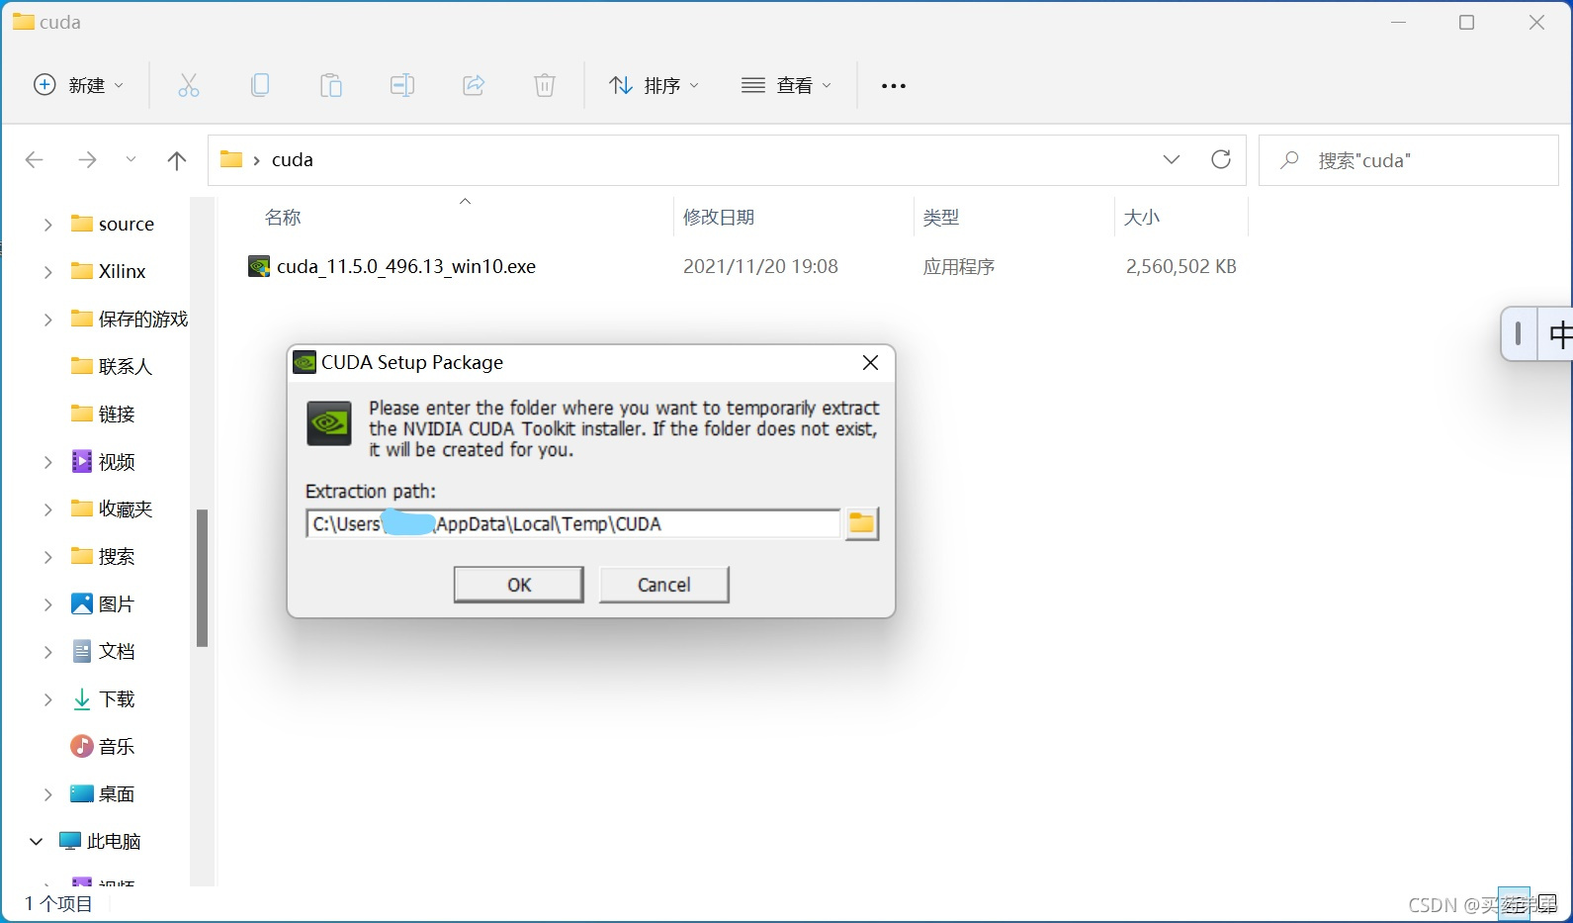Select 链接 folder in sidebar

point(103,415)
